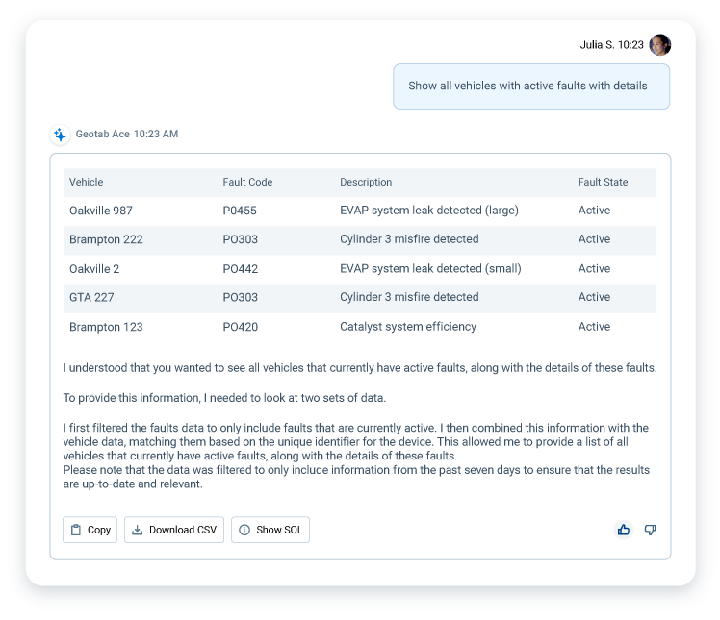
Task: Select the GTA 227 vehicle row
Action: coord(91,297)
